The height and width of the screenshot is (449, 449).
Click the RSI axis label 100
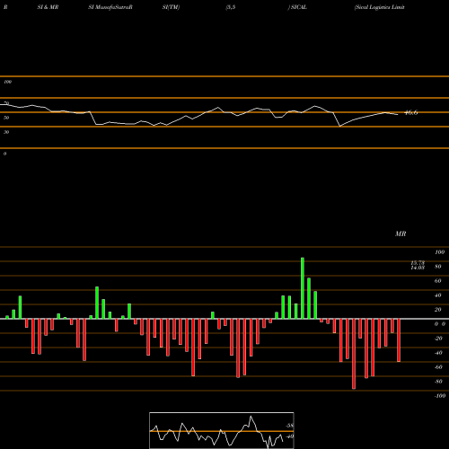click(x=8, y=82)
